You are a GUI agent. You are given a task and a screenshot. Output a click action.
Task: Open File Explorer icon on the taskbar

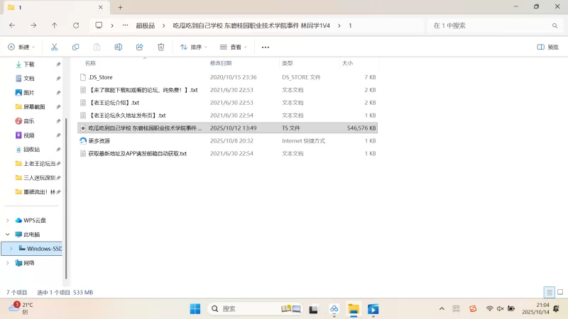(353, 308)
